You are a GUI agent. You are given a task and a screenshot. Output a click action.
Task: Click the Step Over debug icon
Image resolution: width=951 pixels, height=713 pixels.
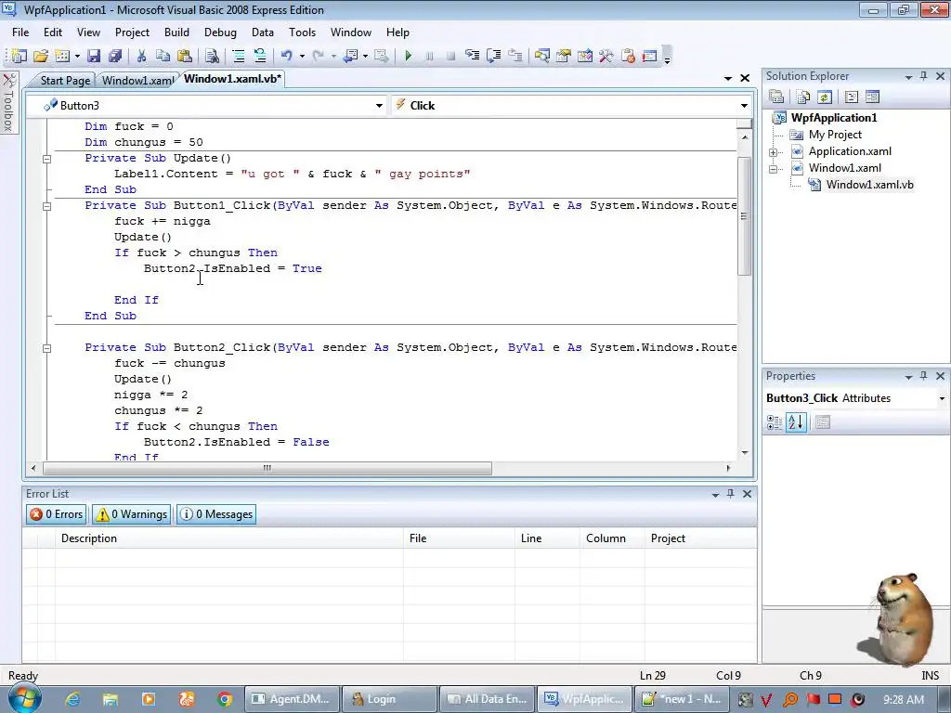click(x=494, y=57)
